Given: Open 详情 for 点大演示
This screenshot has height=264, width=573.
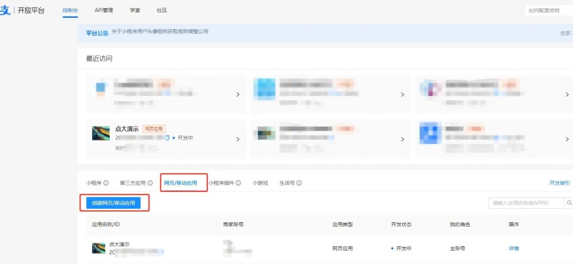Looking at the screenshot, I should coord(514,248).
